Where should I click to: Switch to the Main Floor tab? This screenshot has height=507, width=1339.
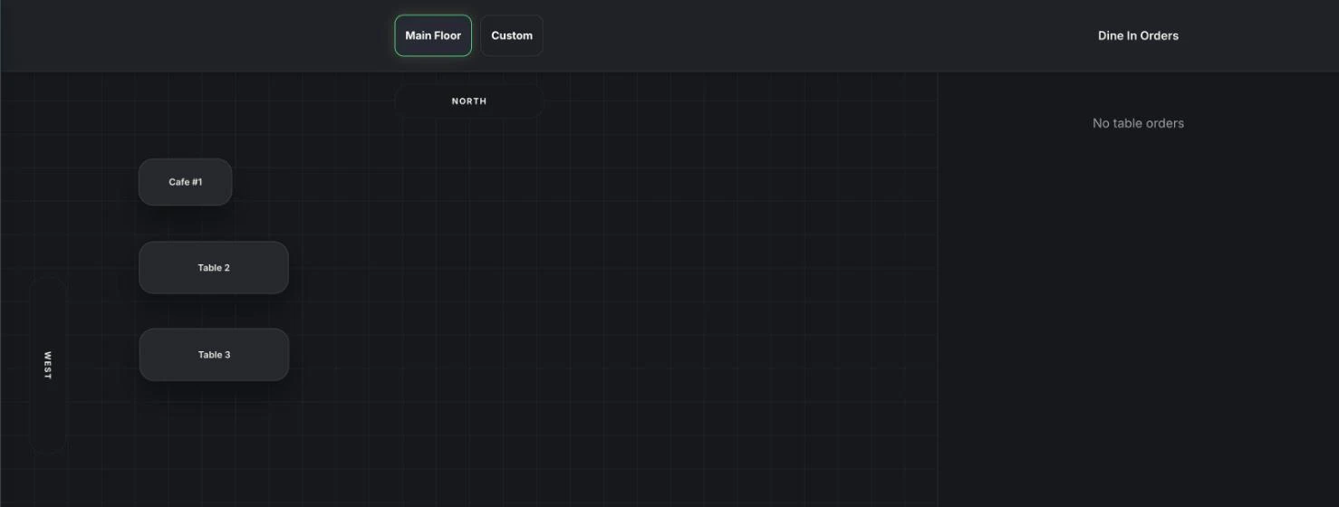click(x=433, y=35)
